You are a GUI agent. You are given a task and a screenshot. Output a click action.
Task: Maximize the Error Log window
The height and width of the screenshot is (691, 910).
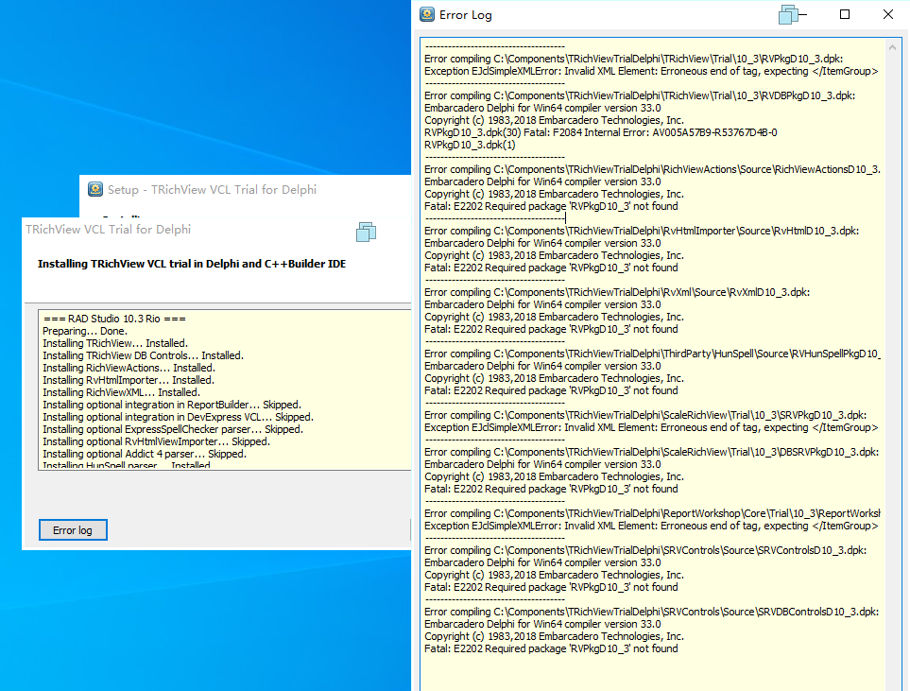coord(845,14)
